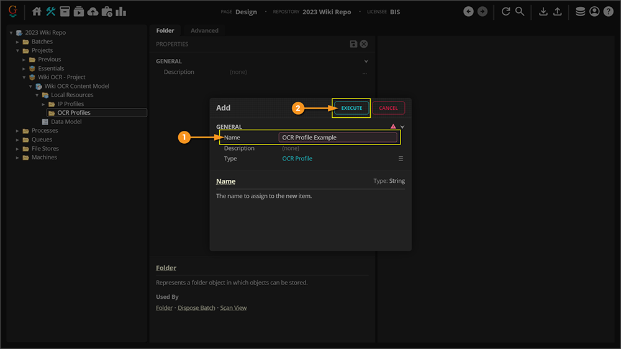
Task: Follow the Dispose Batch link
Action: coord(196,308)
